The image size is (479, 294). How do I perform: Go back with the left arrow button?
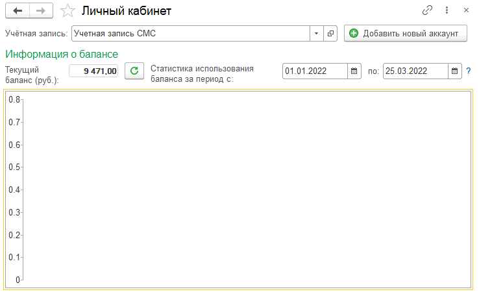coord(18,10)
